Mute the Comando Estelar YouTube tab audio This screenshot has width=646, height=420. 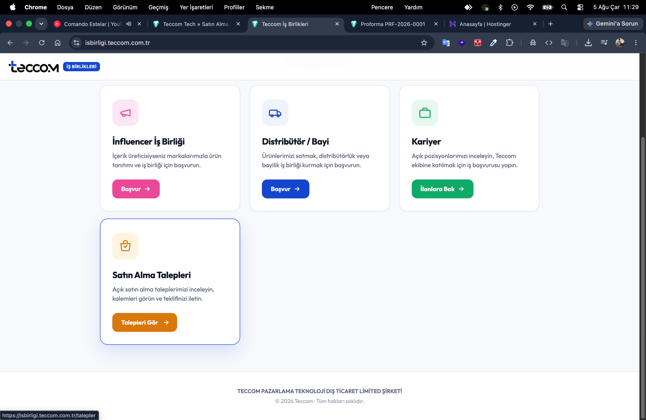[x=129, y=24]
